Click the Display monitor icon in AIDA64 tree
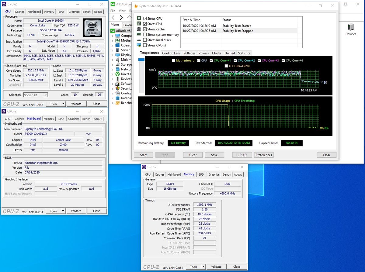Image resolution: width=365 pixels, height=272 pixels. [x=118, y=55]
